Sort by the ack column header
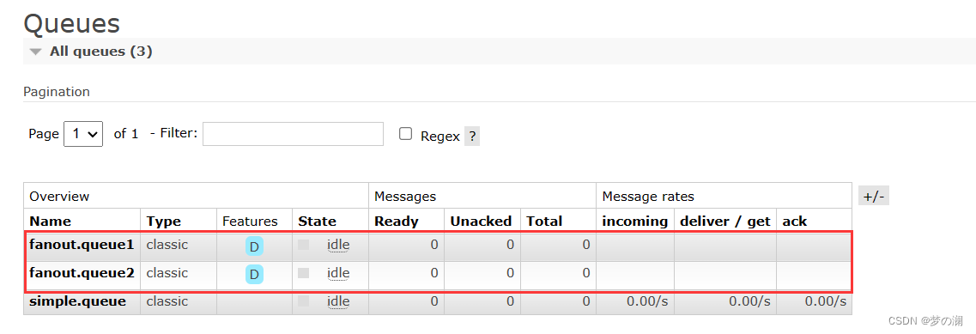 coord(794,222)
